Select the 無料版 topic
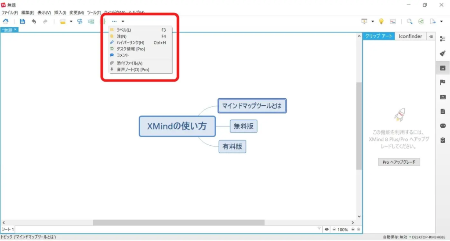Image resolution: width=450 pixels, height=241 pixels. [243, 126]
